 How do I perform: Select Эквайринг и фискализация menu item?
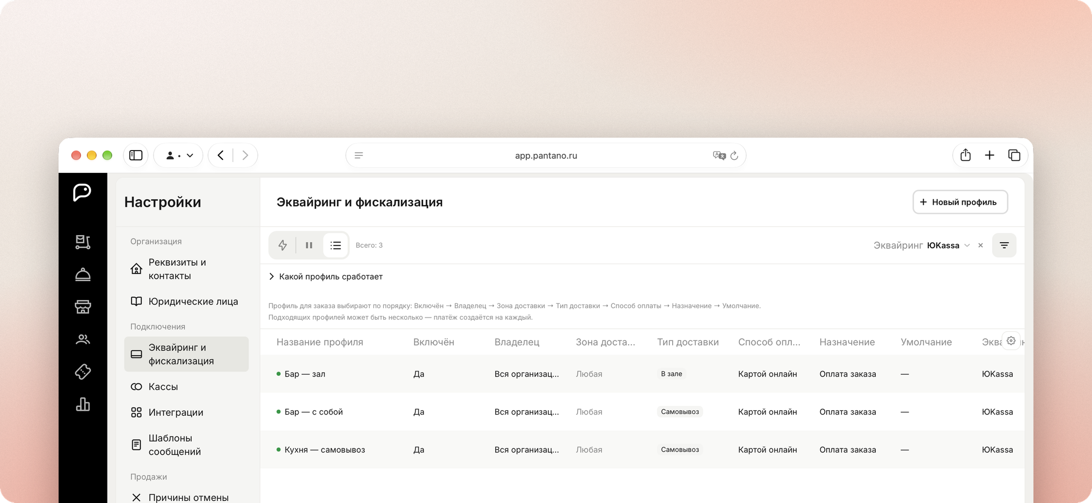[186, 354]
